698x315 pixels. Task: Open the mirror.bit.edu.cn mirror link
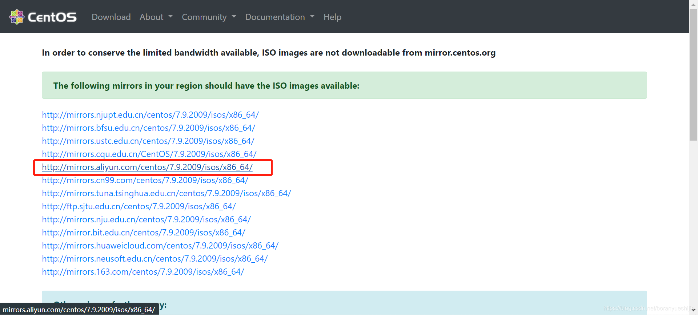point(144,233)
